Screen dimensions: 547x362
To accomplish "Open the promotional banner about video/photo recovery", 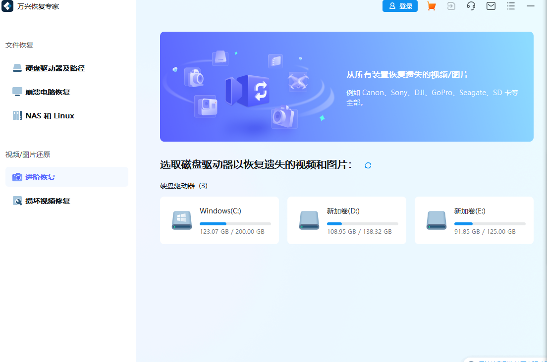I will click(347, 86).
